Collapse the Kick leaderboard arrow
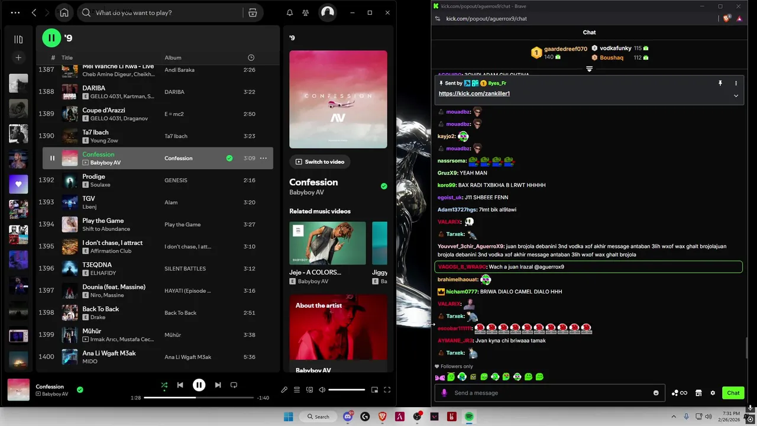The height and width of the screenshot is (426, 757). (x=589, y=69)
